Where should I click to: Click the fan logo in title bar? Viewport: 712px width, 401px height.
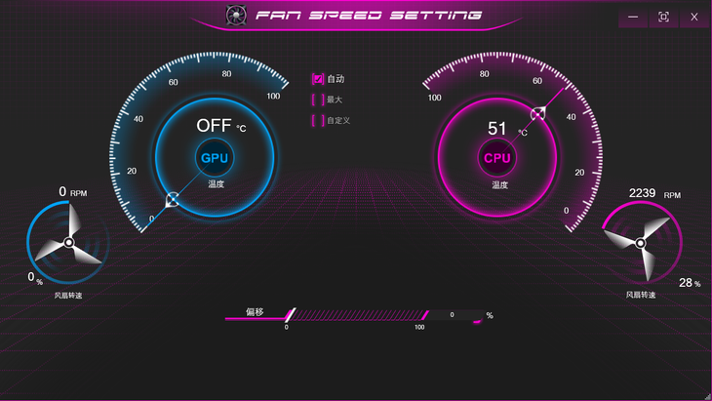point(235,16)
